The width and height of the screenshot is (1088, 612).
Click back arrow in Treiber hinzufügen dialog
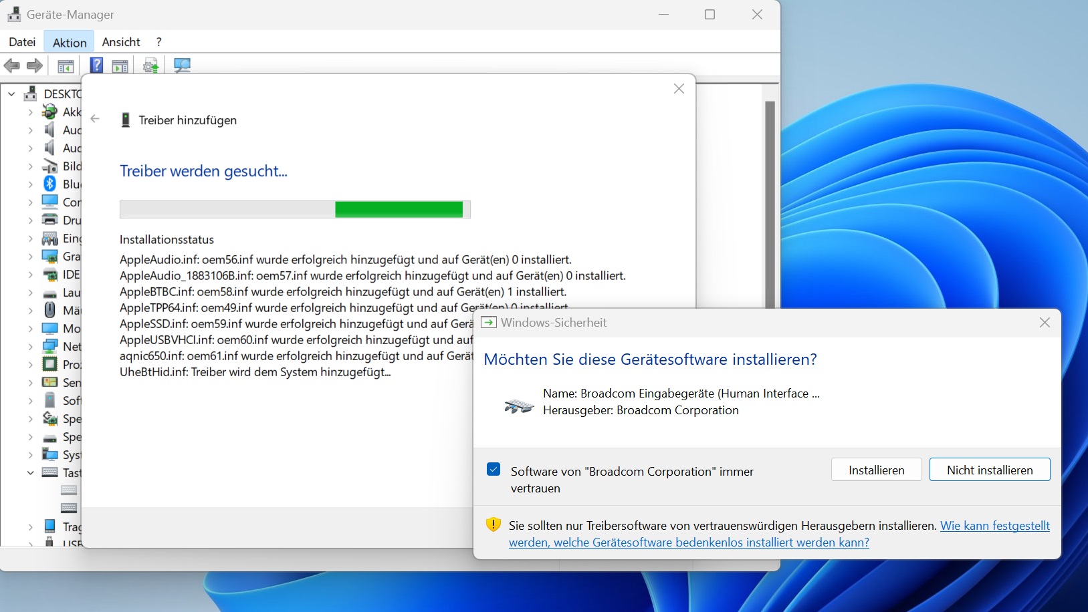(95, 119)
